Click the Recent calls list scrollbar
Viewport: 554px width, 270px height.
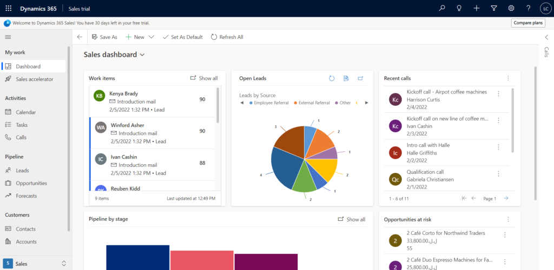tap(513, 120)
